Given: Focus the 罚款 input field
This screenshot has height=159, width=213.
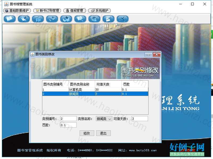Looking at the screenshot, I should pos(68,125).
